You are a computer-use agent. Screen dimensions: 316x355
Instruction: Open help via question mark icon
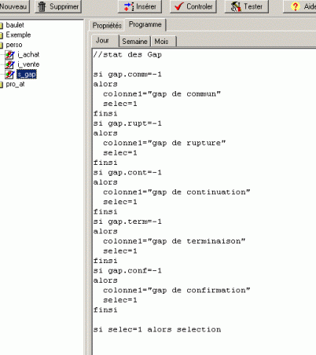click(x=296, y=6)
